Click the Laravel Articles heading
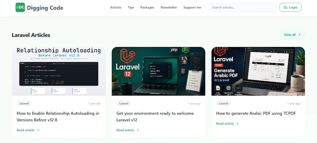The height and width of the screenshot is (143, 317). point(31,35)
